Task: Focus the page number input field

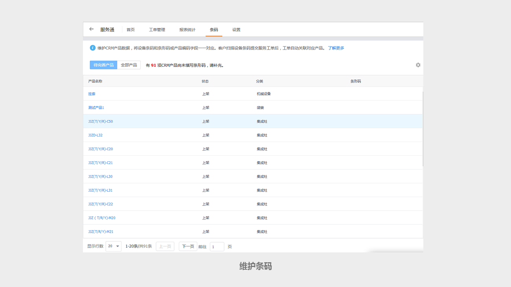Action: 217,247
